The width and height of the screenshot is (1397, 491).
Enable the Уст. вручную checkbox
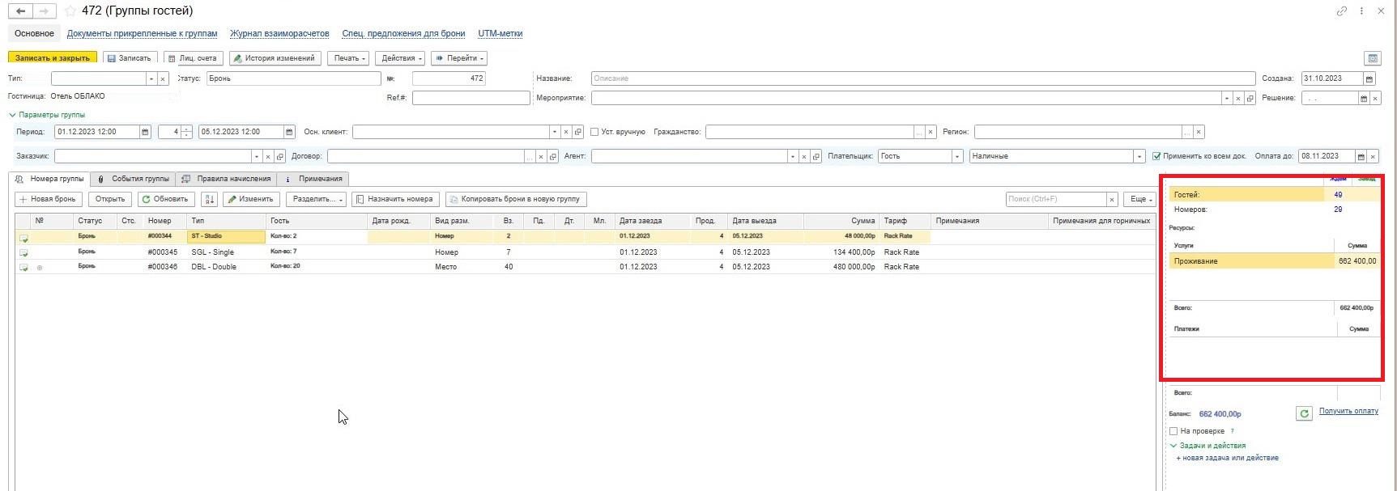coord(594,132)
